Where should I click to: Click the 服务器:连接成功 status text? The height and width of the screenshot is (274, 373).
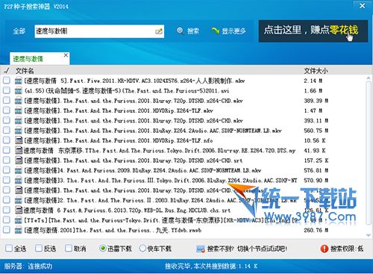pos(28,266)
